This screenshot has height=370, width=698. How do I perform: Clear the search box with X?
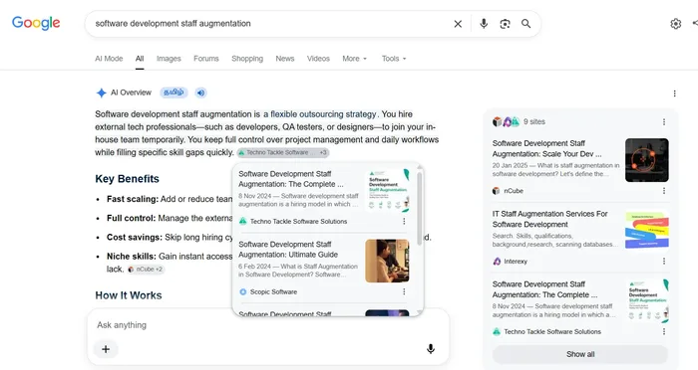click(458, 24)
